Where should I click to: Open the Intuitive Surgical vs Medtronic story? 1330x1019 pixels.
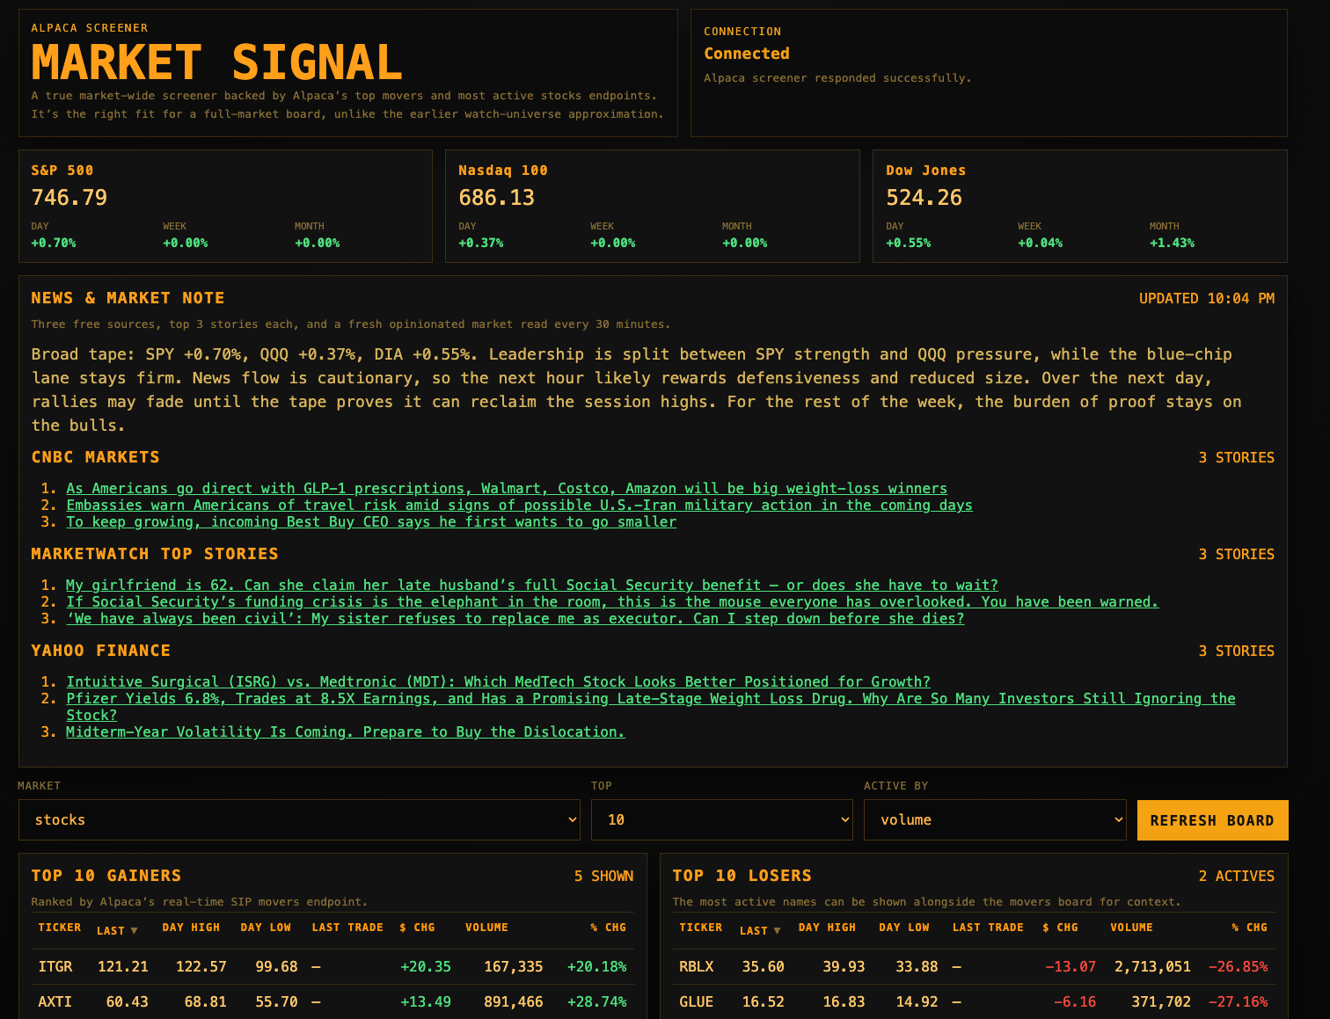[498, 682]
